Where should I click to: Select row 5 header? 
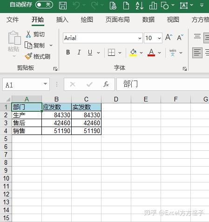click(6, 139)
